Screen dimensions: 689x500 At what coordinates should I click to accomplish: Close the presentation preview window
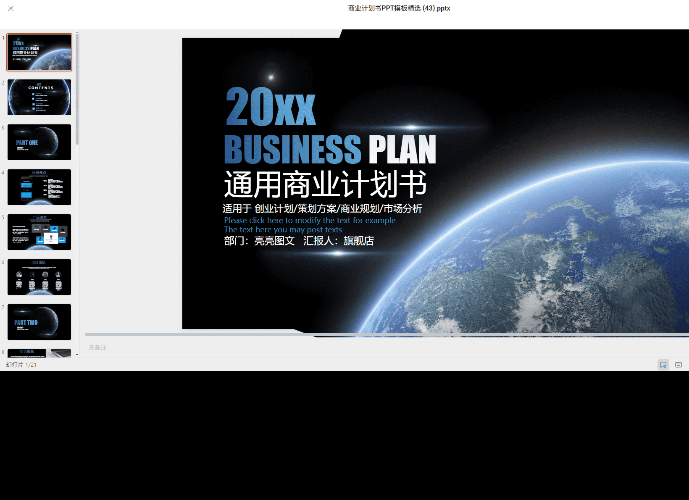pos(11,8)
